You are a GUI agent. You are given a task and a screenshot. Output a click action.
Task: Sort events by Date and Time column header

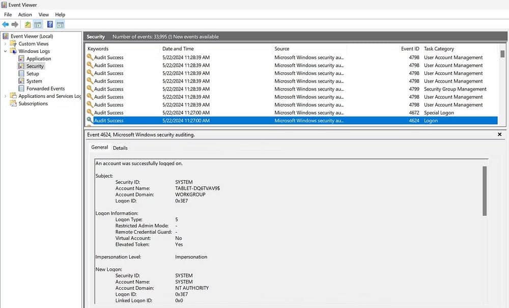coord(178,49)
